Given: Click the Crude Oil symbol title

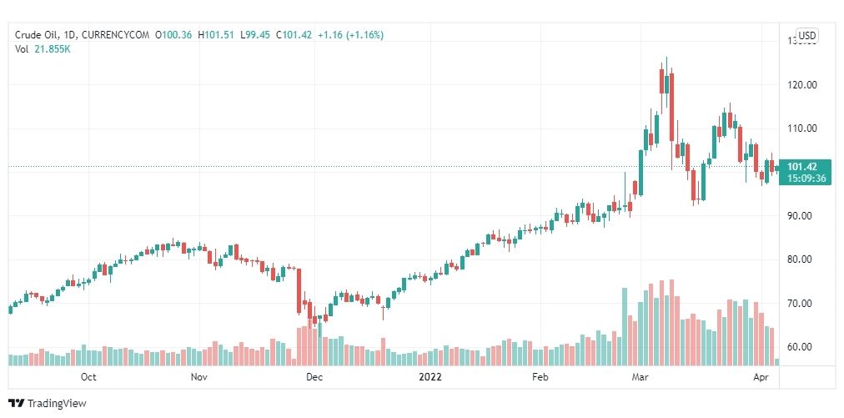Looking at the screenshot, I should (31, 35).
